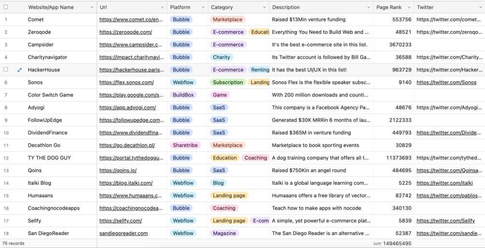Select the BuildBox platform tag

(183, 95)
